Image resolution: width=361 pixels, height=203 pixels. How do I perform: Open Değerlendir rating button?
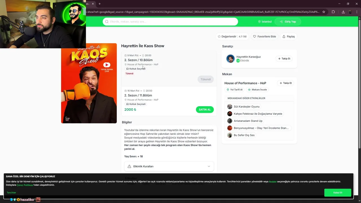[x=232, y=36]
